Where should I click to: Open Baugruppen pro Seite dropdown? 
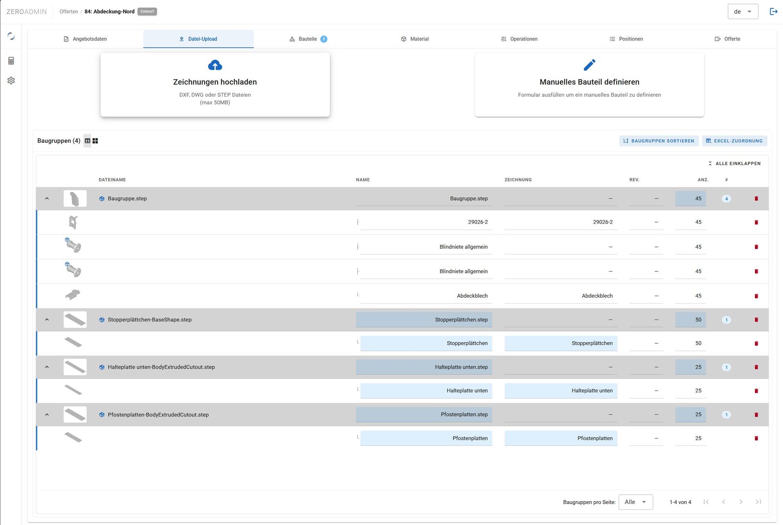coord(636,502)
